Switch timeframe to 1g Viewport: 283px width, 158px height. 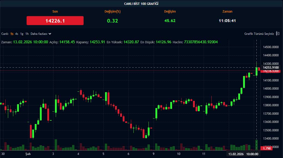(x=22, y=34)
